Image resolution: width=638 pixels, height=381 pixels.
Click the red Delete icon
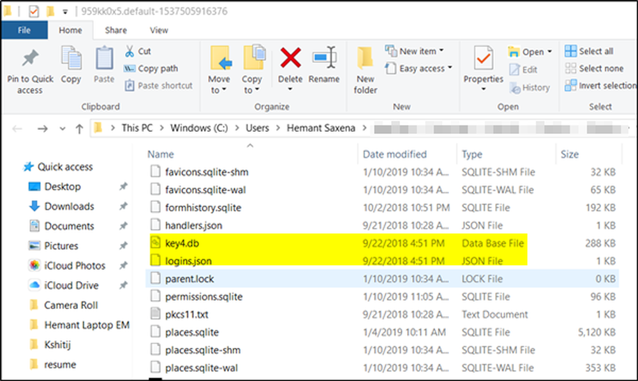290,59
